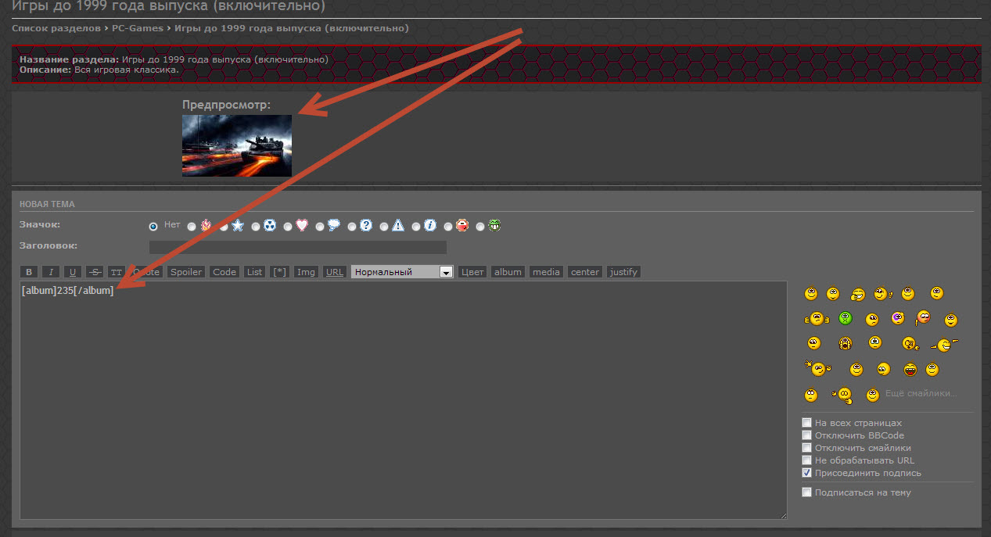
Task: Click the 'Заголовок' title input field
Action: 297,247
